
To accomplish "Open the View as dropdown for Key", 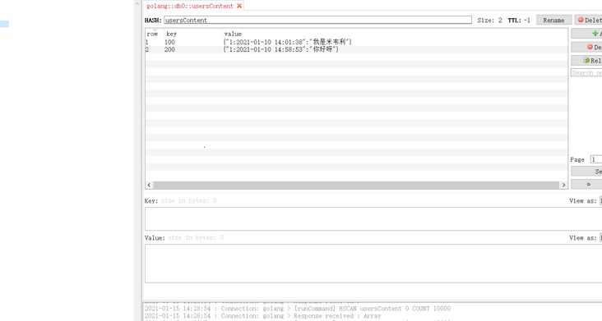I will click(x=601, y=200).
